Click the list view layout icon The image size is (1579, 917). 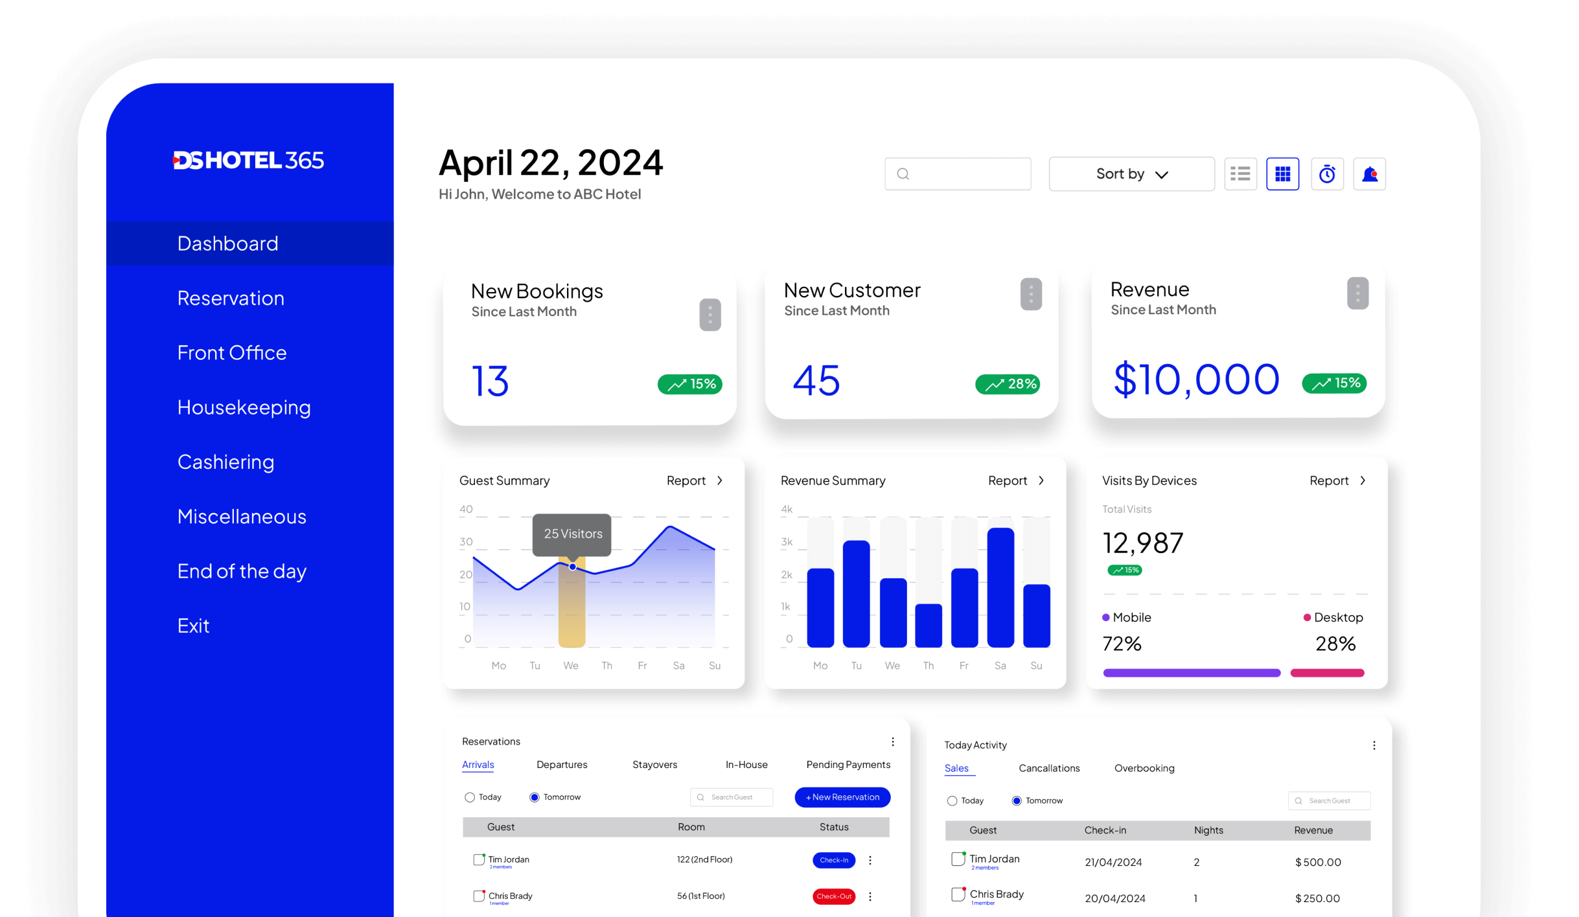1239,174
